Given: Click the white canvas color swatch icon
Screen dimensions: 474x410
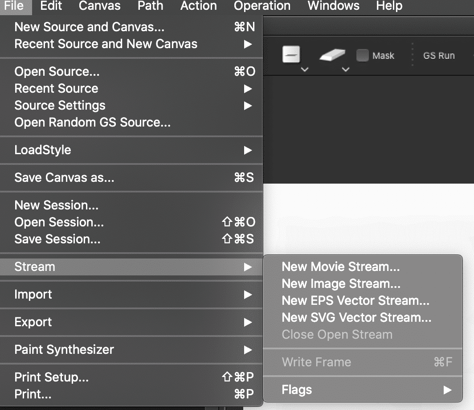Looking at the screenshot, I should click(x=291, y=54).
